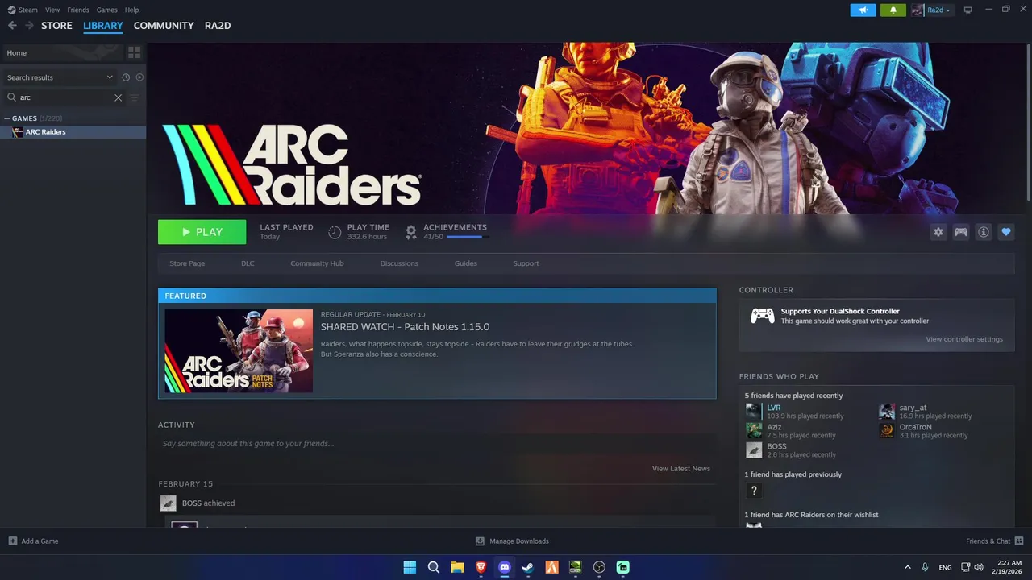
Task: Open the View menu
Action: click(x=52, y=10)
